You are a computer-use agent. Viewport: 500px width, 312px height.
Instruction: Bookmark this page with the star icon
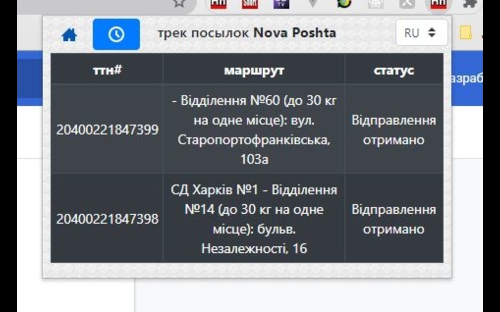click(179, 3)
